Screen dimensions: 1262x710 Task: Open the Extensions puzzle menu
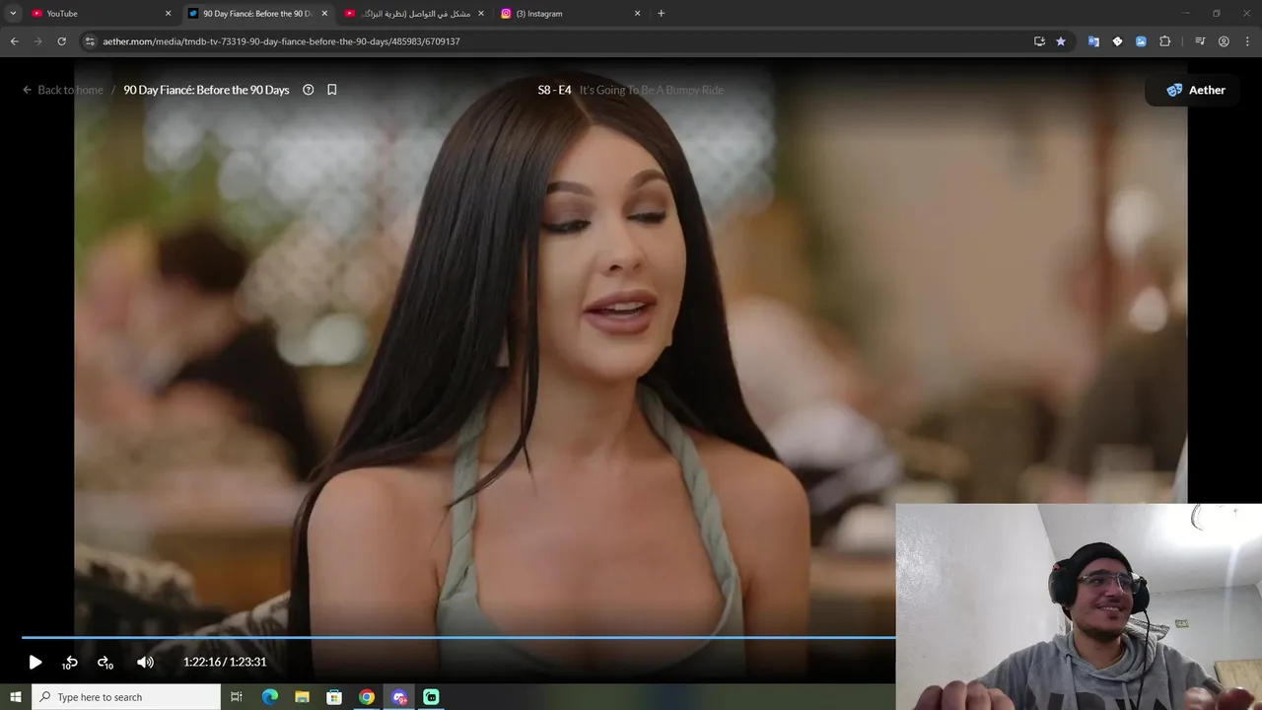(1165, 41)
